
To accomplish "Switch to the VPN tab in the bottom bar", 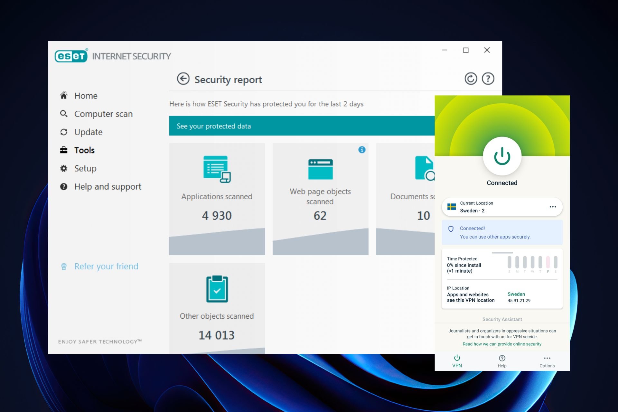I will [457, 361].
